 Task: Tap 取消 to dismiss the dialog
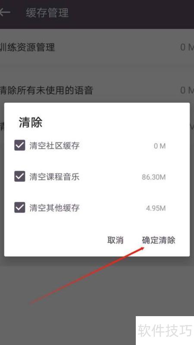(115, 240)
